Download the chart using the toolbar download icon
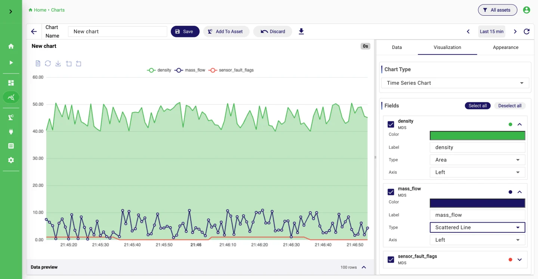This screenshot has width=538, height=279. tap(302, 32)
